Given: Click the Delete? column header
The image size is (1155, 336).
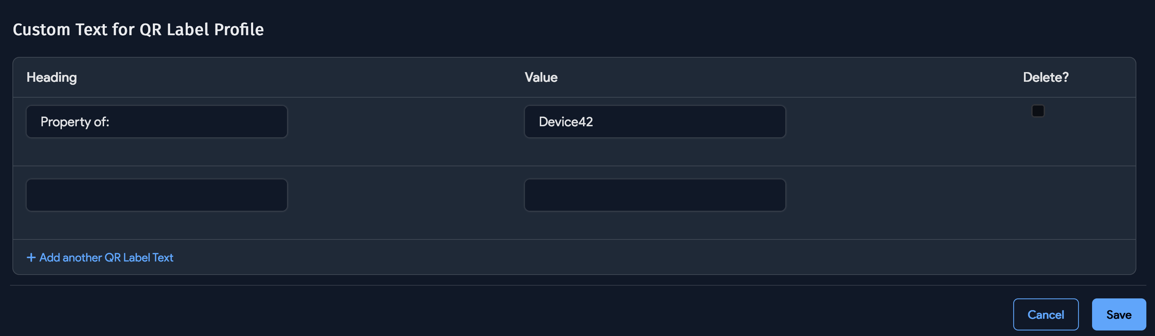Looking at the screenshot, I should [1045, 77].
